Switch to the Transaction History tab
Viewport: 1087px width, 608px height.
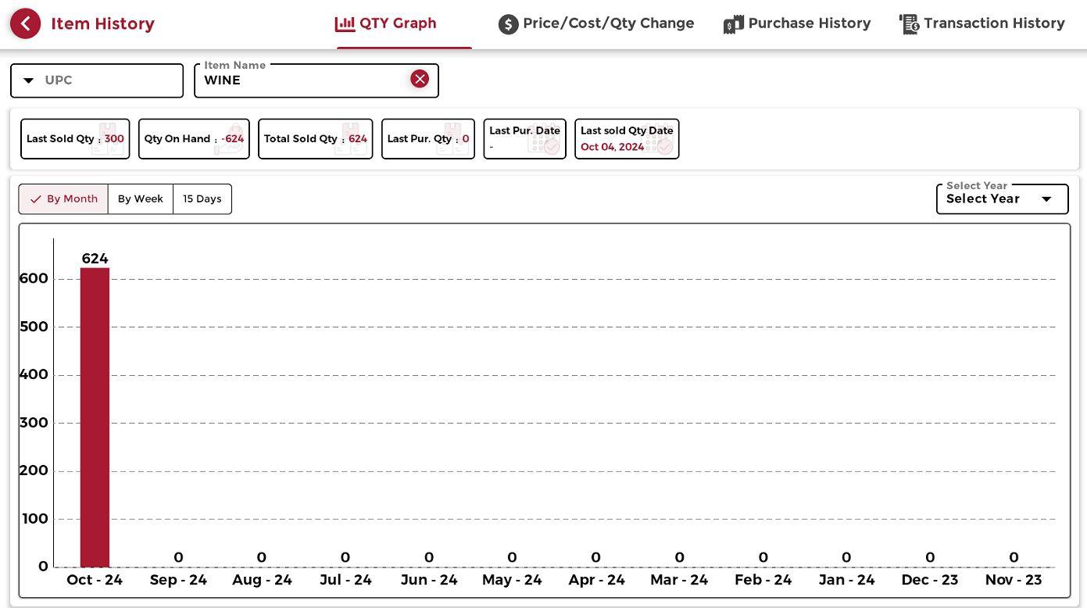point(993,24)
